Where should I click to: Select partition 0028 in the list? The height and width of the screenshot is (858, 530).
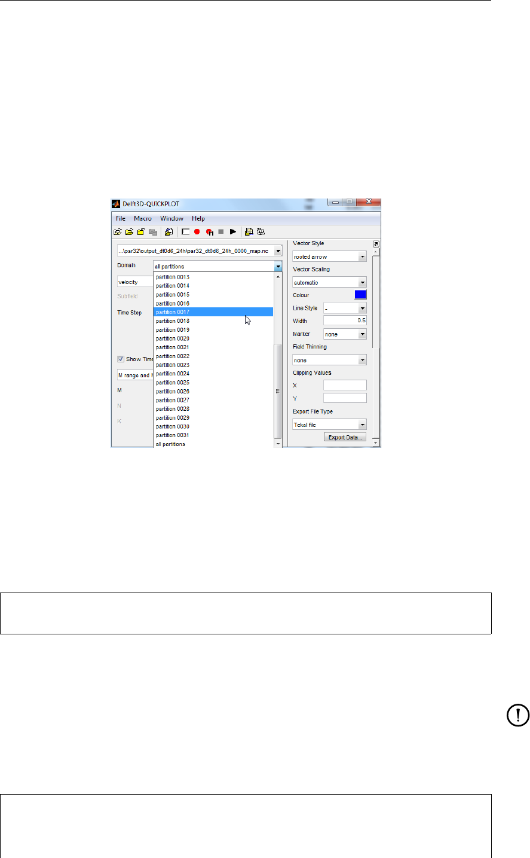pyautogui.click(x=213, y=409)
